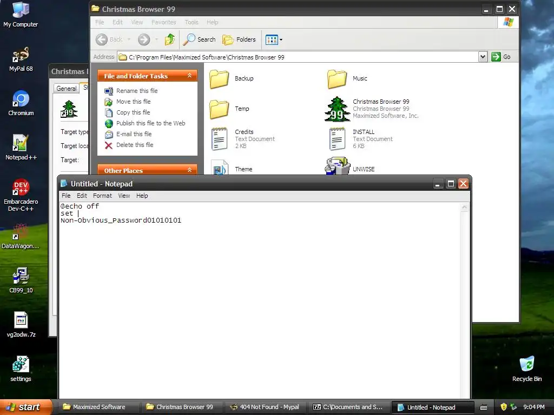Select CB99_10 installer icon on desktop
554x415 pixels.
(x=21, y=280)
